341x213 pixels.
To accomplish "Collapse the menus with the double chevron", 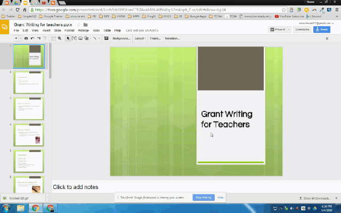I will (x=327, y=38).
